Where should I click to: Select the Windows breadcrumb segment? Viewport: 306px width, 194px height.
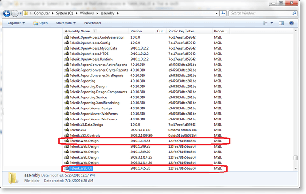tap(87, 13)
